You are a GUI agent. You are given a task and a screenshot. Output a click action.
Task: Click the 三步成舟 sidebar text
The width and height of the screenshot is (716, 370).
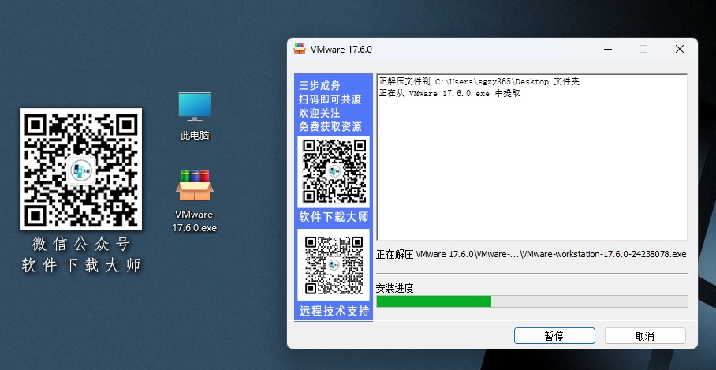point(319,85)
